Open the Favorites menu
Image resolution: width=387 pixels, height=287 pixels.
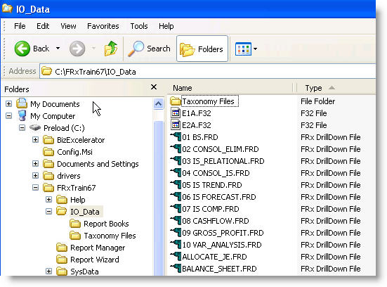coord(103,26)
